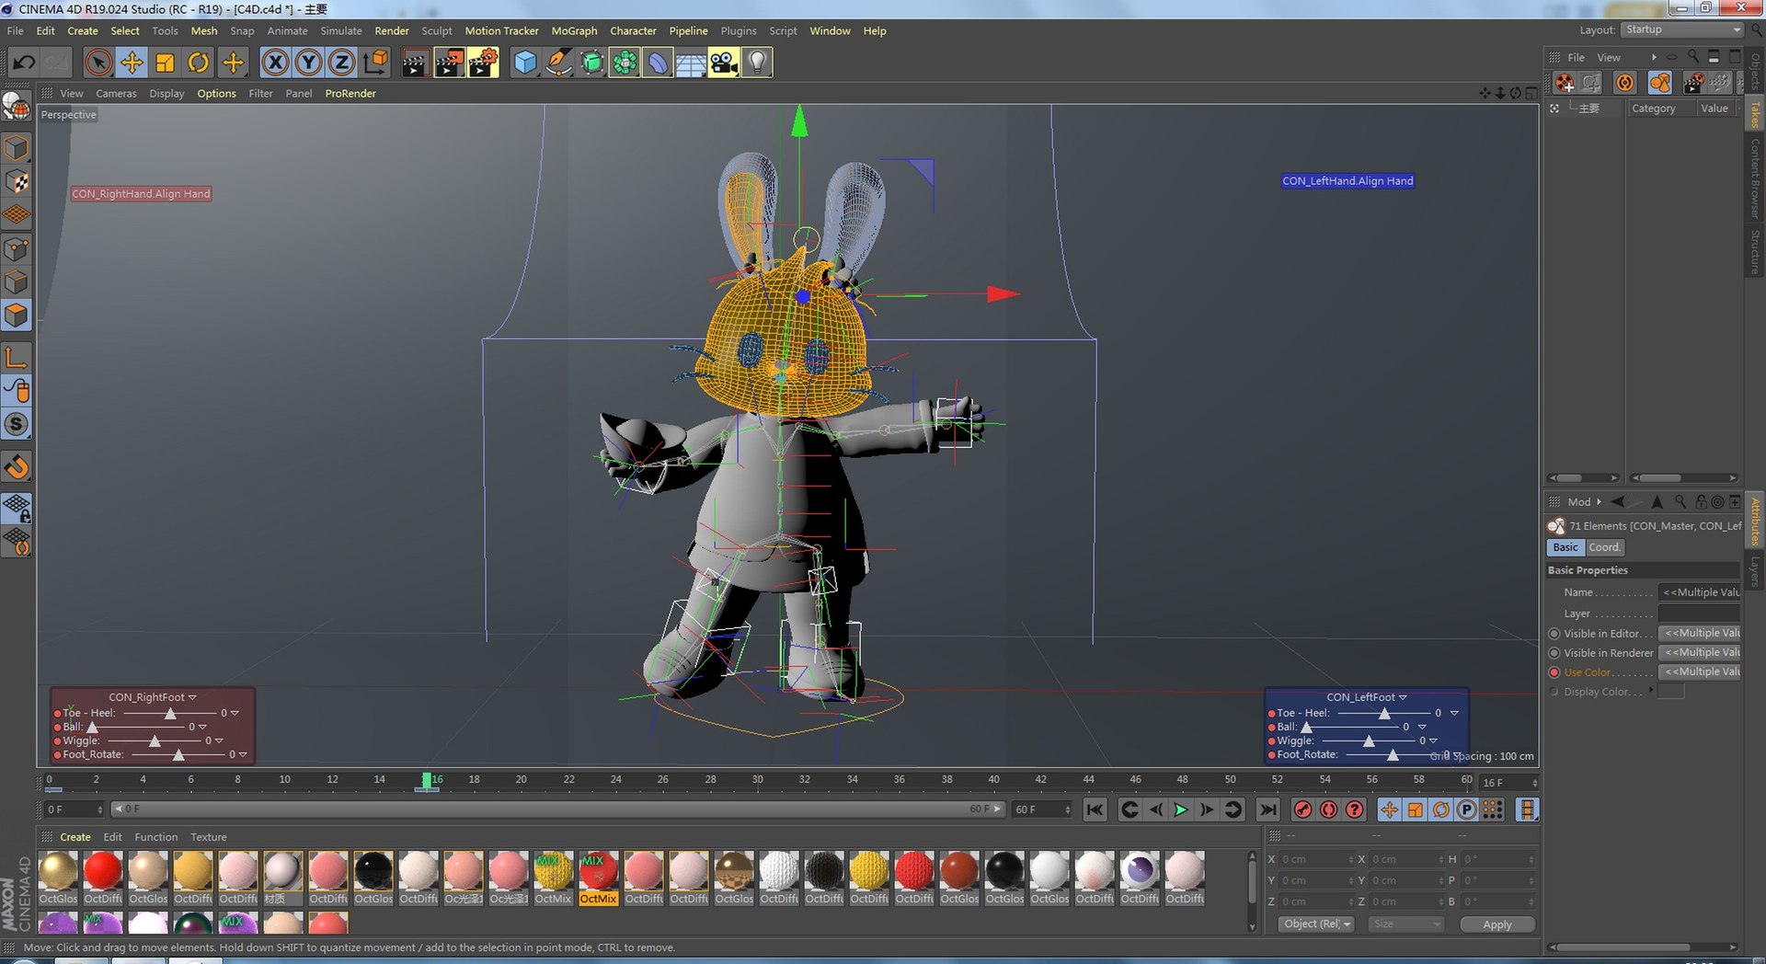Open the ProRender viewport menu
Viewport: 1766px width, 964px height.
[350, 93]
